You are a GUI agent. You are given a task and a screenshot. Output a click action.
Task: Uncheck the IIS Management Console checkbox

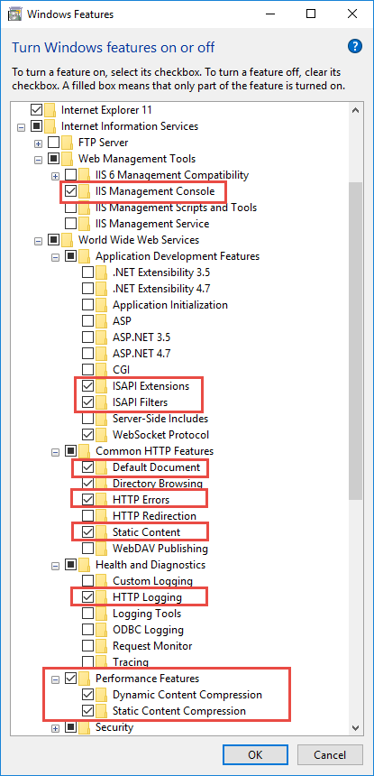(70, 191)
